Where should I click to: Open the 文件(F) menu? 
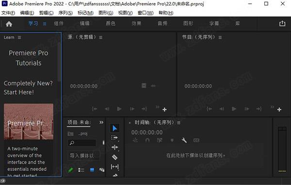click(8, 13)
